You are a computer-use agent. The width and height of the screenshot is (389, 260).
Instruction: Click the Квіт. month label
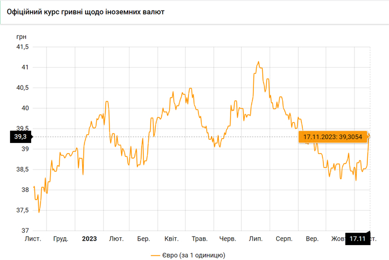point(172,239)
